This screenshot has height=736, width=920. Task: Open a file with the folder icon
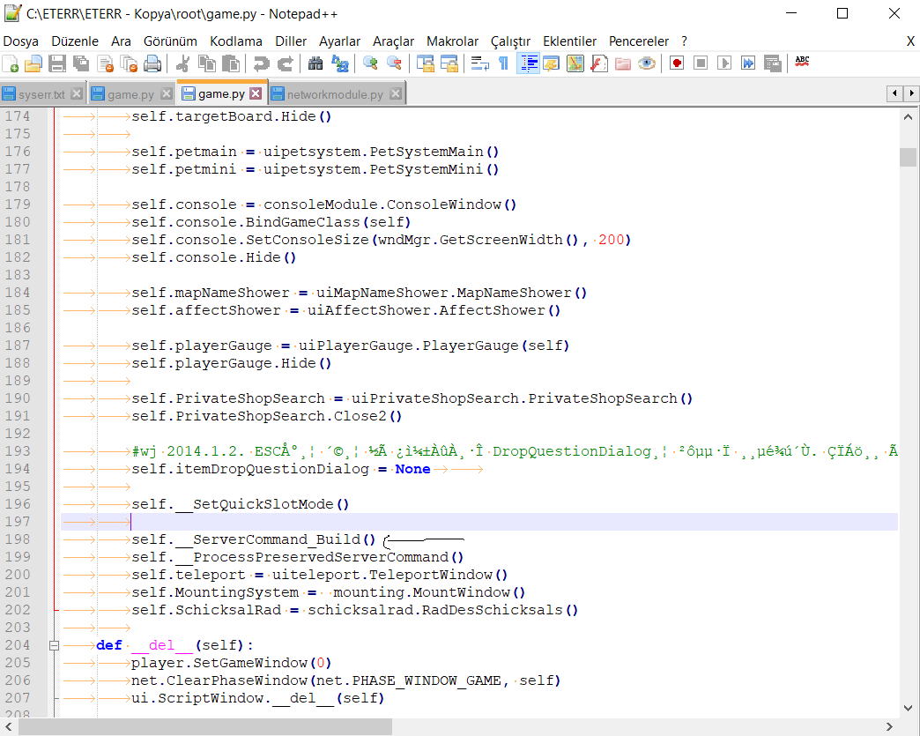33,63
